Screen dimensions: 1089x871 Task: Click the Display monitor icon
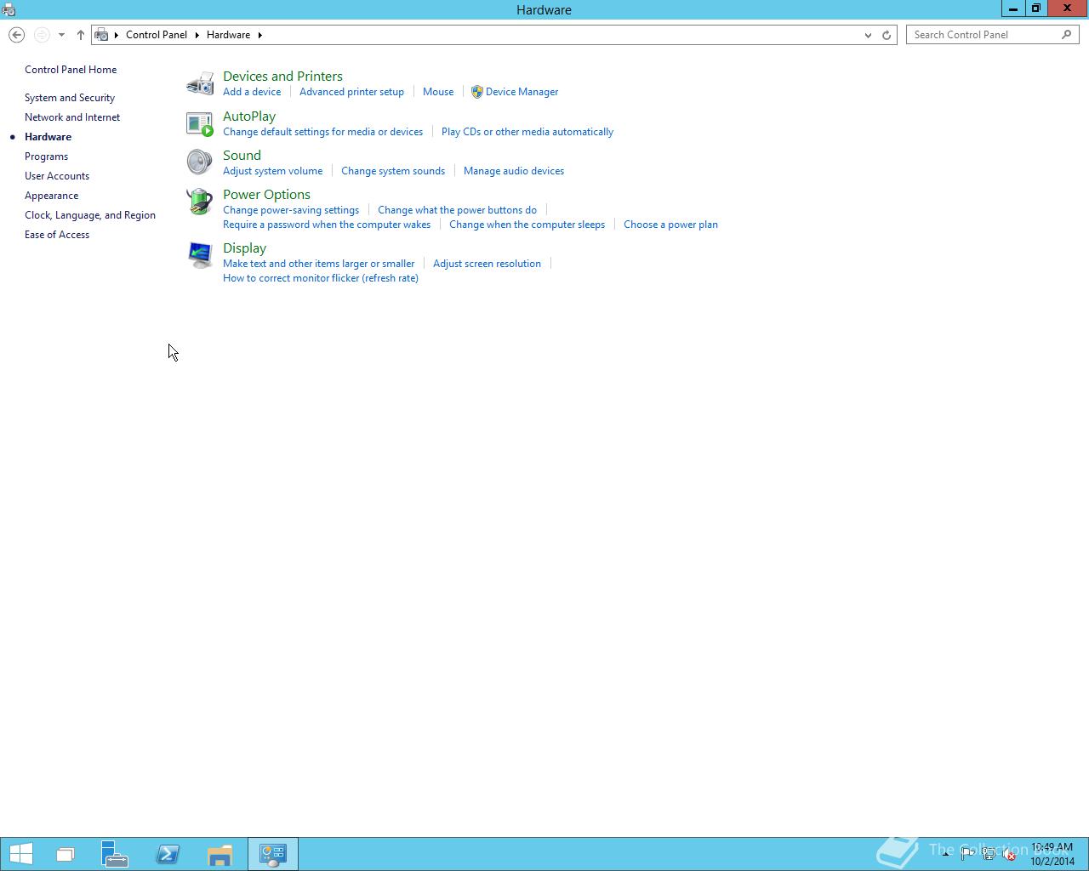(200, 255)
